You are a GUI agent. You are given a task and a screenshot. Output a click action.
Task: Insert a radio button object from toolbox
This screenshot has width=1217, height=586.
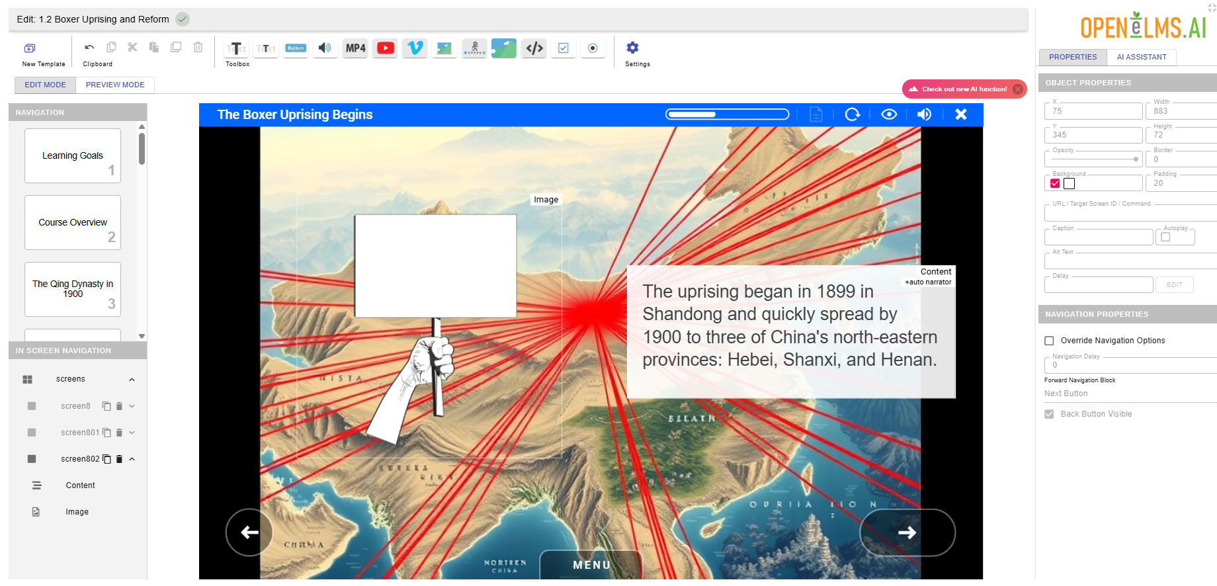(593, 48)
